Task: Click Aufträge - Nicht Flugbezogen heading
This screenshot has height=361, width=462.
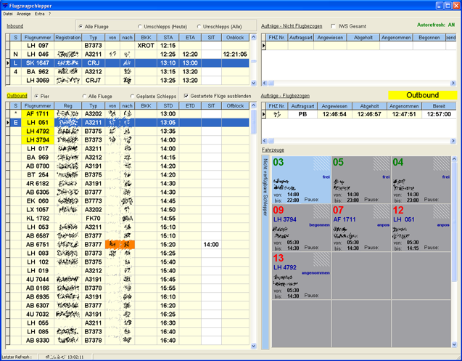Action: tap(292, 26)
